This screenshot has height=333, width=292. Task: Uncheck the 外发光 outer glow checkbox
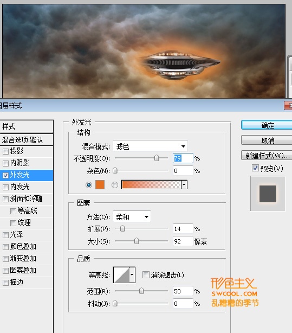click(5, 175)
